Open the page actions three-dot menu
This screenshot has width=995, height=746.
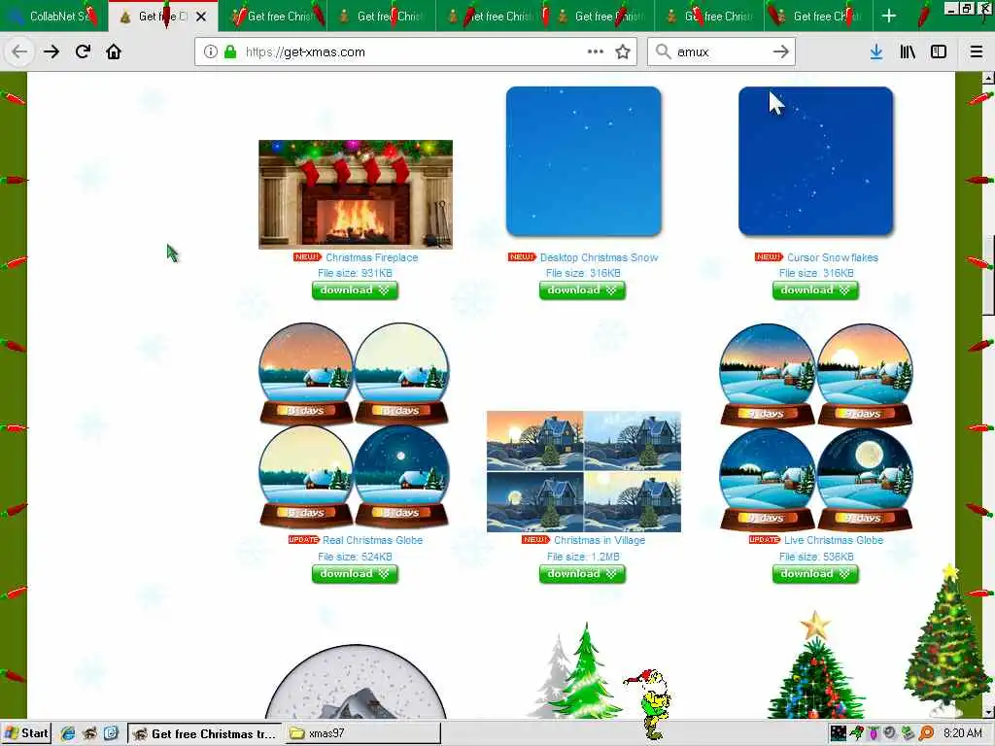click(x=596, y=52)
